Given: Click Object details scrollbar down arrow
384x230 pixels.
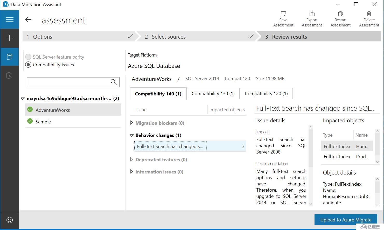Looking at the screenshot, I should 377,205.
